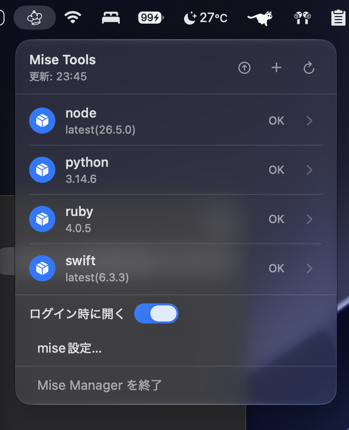This screenshot has width=349, height=430.
Task: Expand the ruby row chevron
Action: pos(309,219)
